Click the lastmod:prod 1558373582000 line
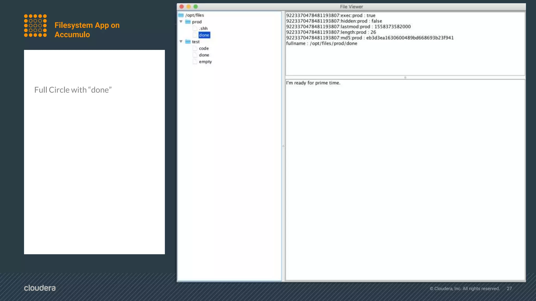The height and width of the screenshot is (301, 536). point(348,27)
